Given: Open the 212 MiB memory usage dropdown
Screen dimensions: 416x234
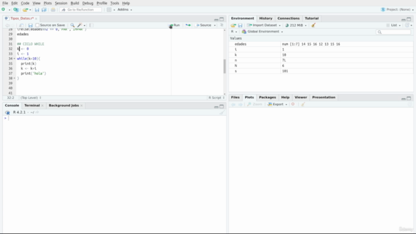Looking at the screenshot, I should (296, 25).
